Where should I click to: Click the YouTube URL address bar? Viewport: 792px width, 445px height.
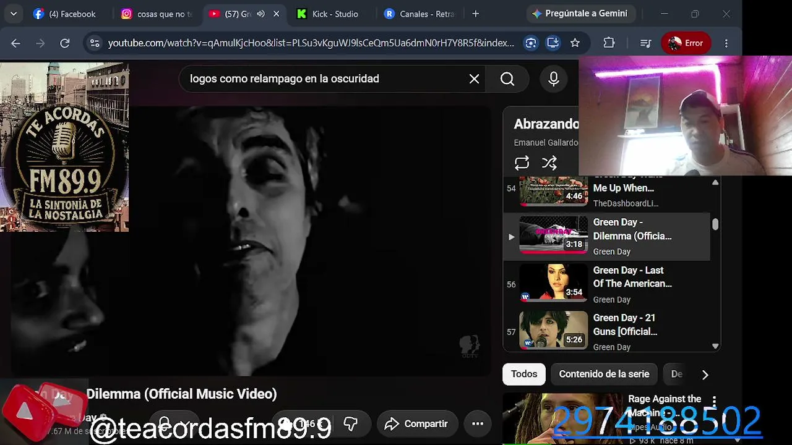(x=311, y=43)
